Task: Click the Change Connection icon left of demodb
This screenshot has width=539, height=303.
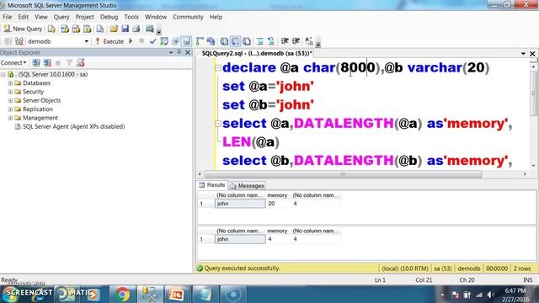Action: (19, 41)
